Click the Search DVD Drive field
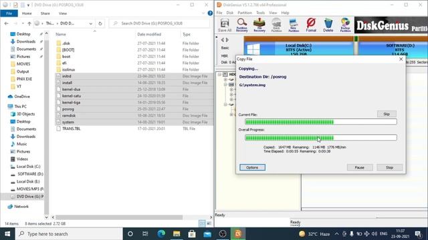Image resolution: width=428 pixels, height=240 pixels. click(160, 23)
